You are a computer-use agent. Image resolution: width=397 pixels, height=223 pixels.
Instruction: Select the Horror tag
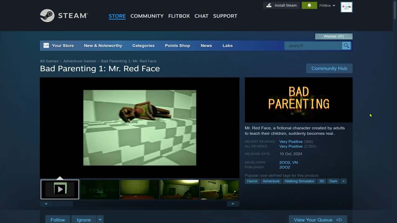(x=252, y=181)
